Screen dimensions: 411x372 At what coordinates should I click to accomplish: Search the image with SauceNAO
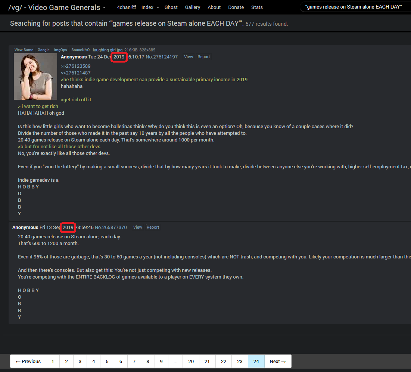81,50
